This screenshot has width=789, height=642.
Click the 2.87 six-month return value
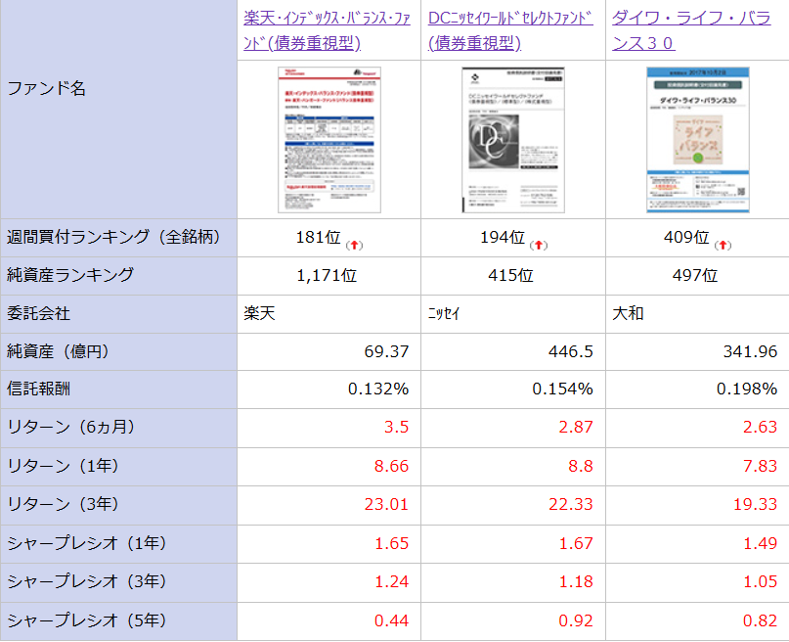click(x=576, y=427)
